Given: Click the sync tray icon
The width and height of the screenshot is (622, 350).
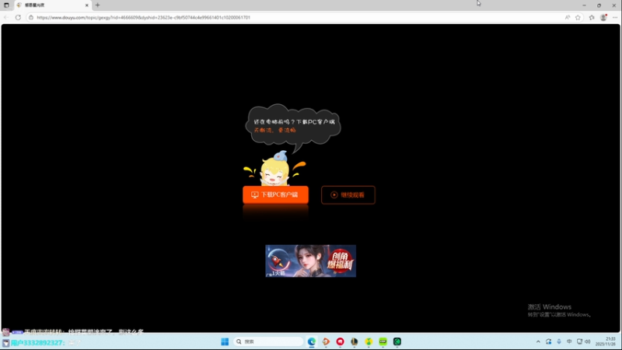Looking at the screenshot, I should tap(549, 341).
